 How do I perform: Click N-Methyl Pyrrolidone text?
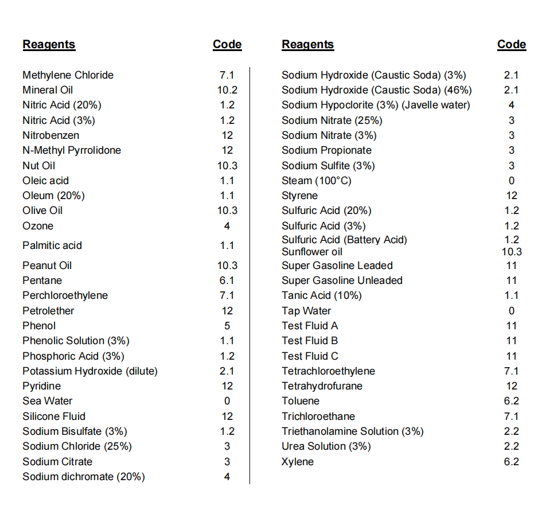pos(72,150)
